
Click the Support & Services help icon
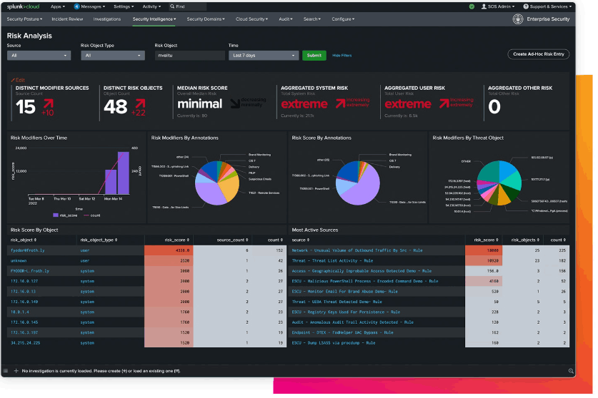pos(526,6)
